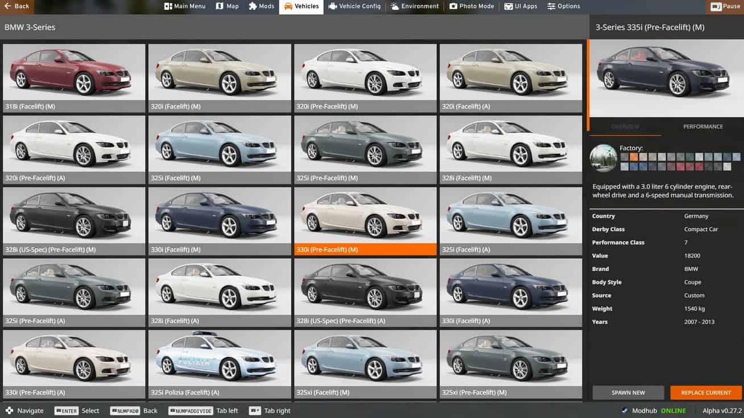The image size is (744, 418).
Task: Click the Mods puzzle piece icon
Action: coord(253,6)
